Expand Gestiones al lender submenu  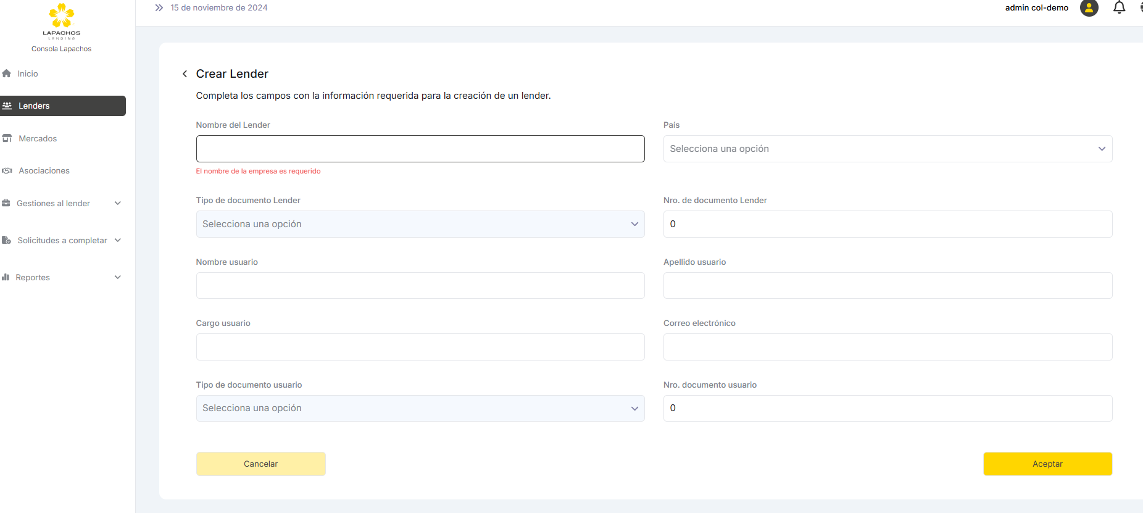tap(117, 203)
